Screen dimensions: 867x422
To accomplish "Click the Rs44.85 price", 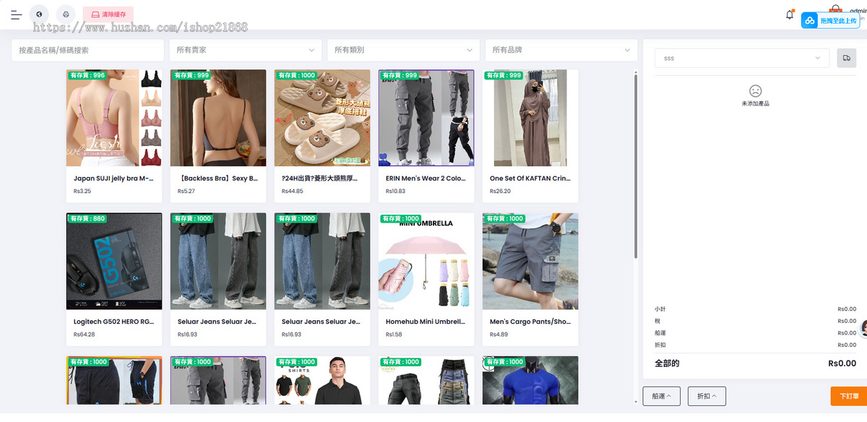I will point(292,191).
